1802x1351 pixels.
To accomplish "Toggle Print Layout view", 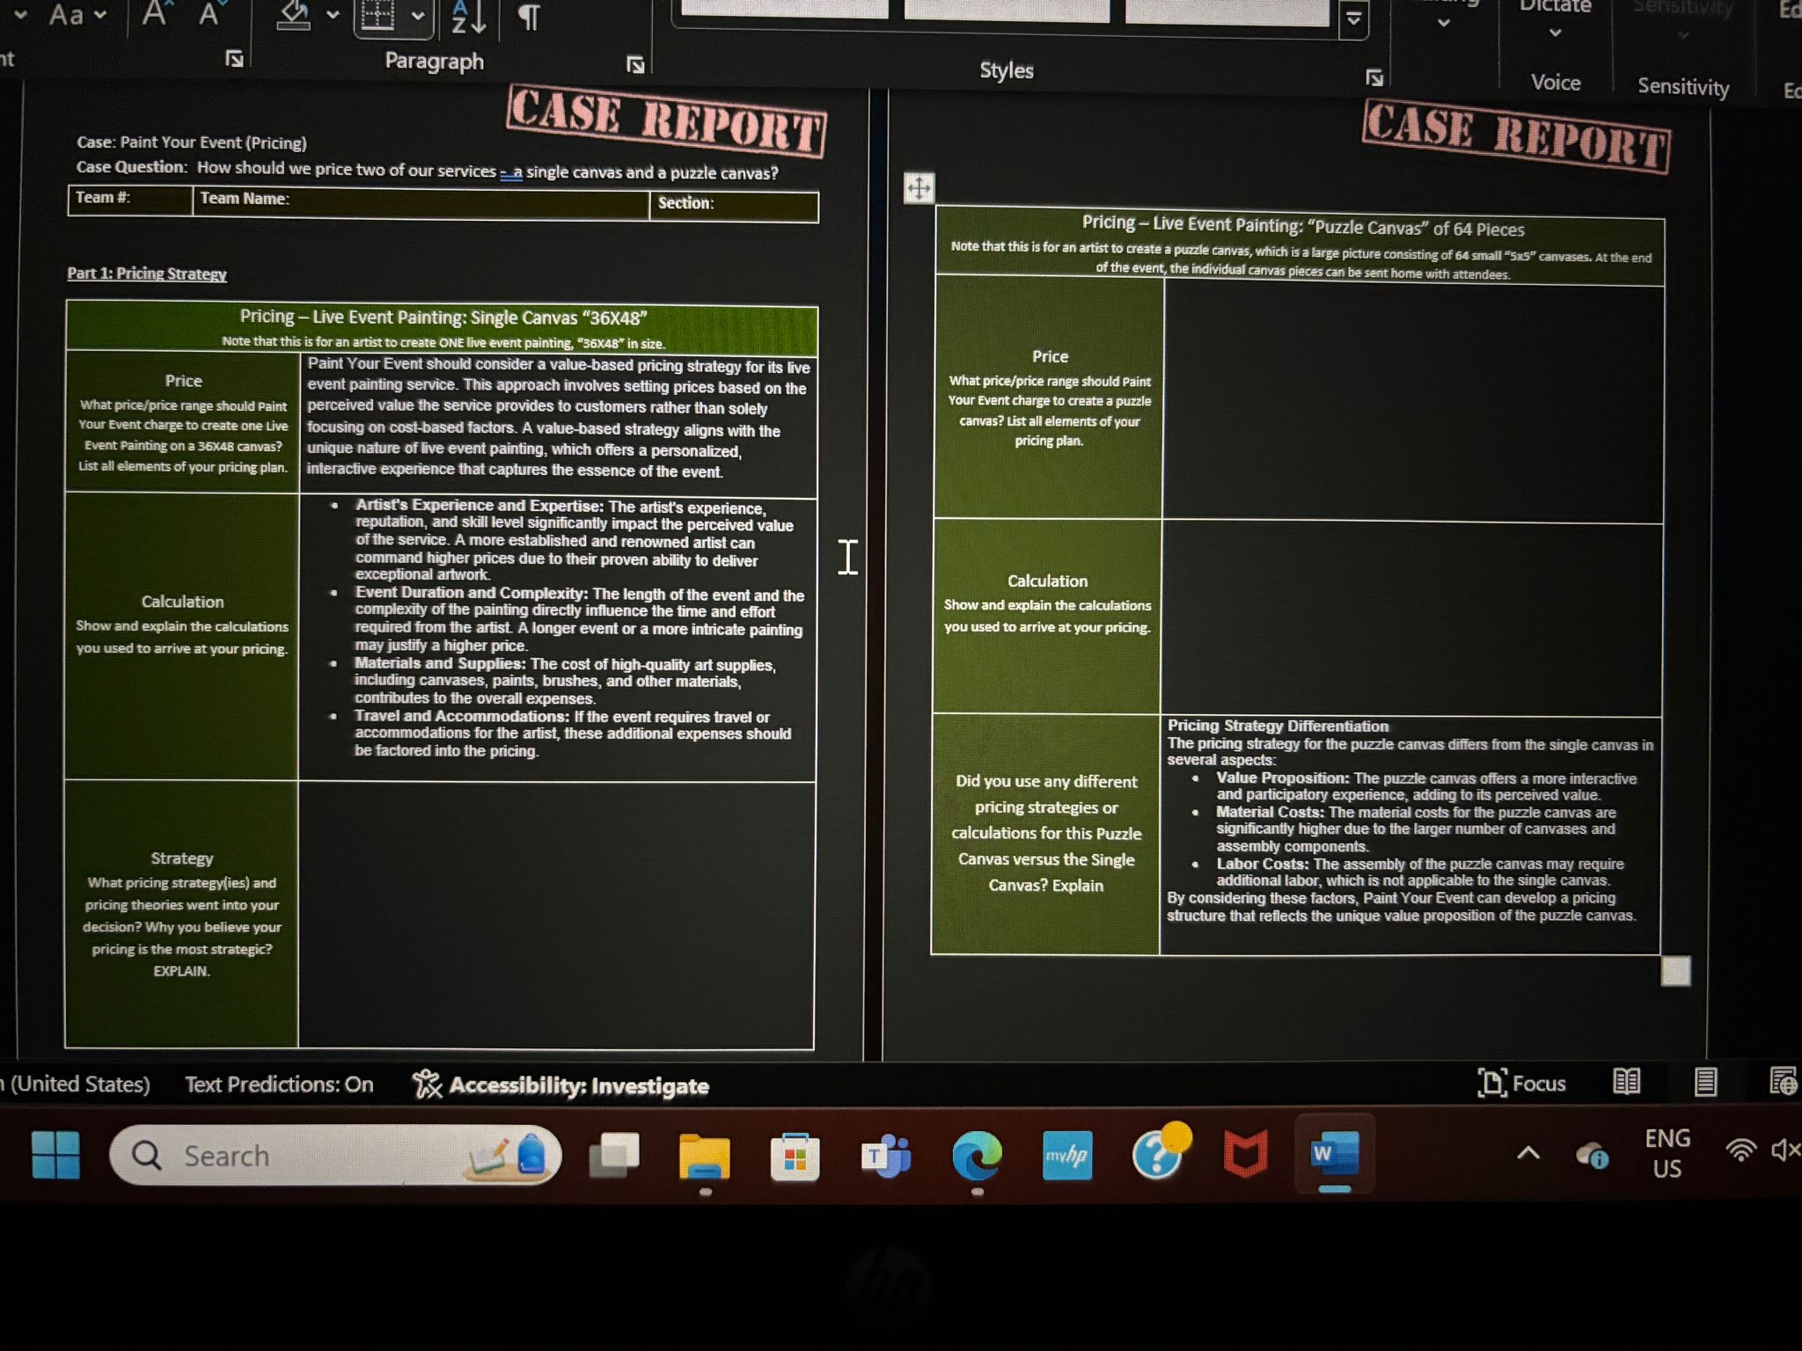I will [x=1703, y=1083].
